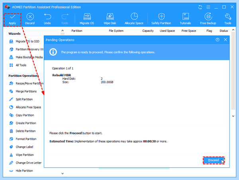Click the Apply checkmark icon in the toolbar
239x180 pixels.
12,17
